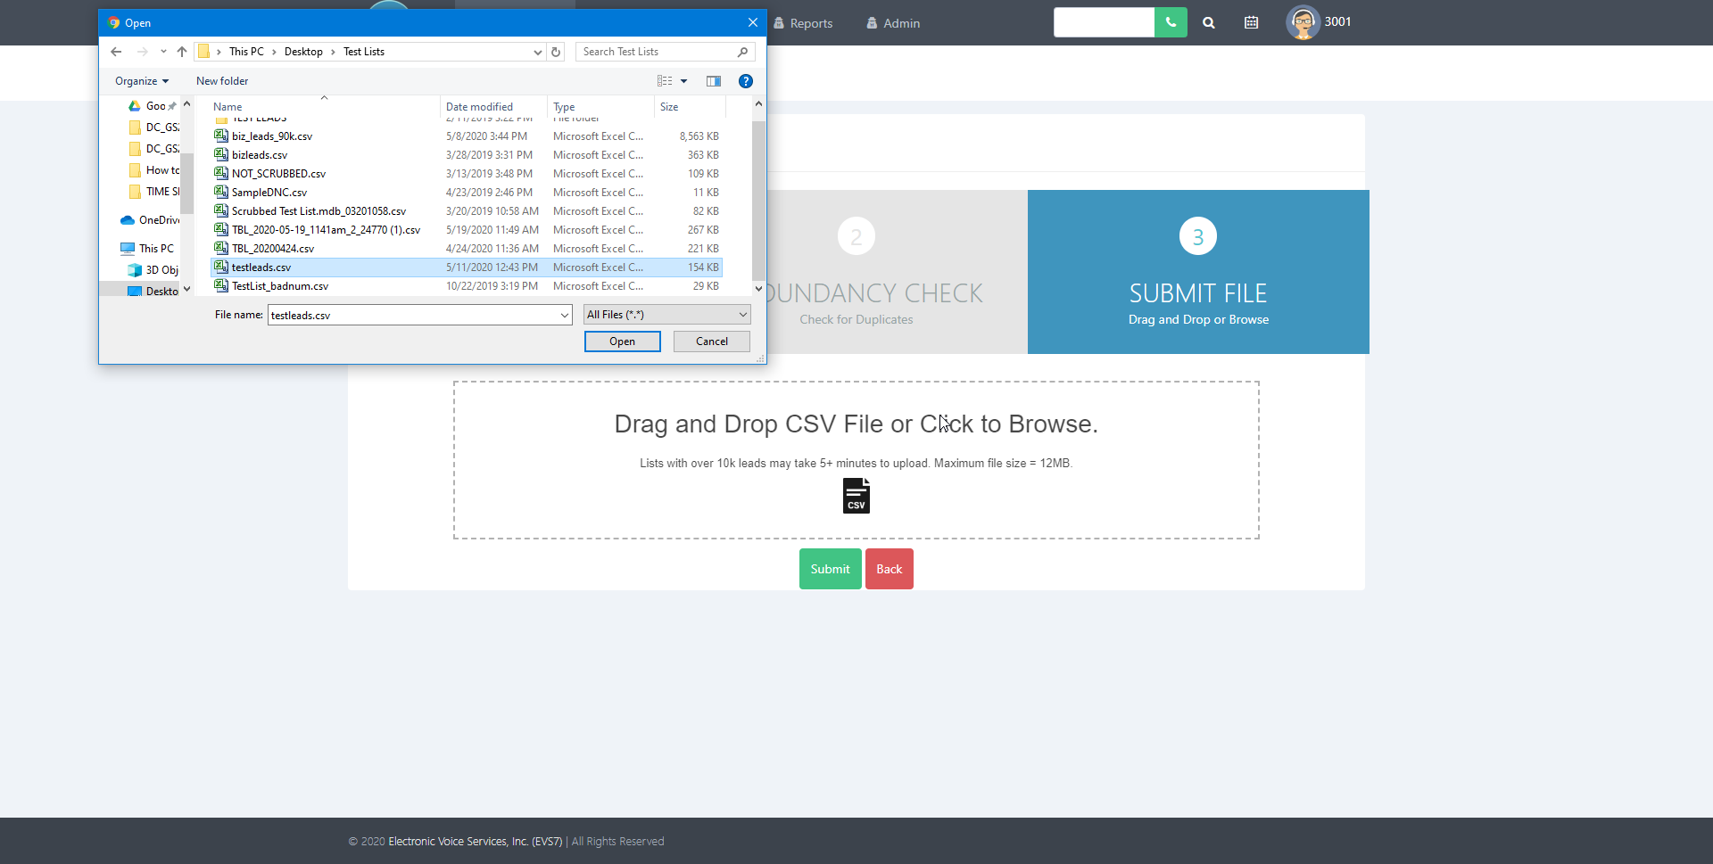Select TBL_2020-05-19_1141am_2_24770 (1).csv file

(x=467, y=230)
